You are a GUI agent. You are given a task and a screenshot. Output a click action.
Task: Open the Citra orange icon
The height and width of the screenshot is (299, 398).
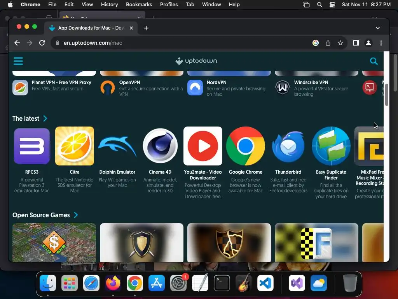75,146
